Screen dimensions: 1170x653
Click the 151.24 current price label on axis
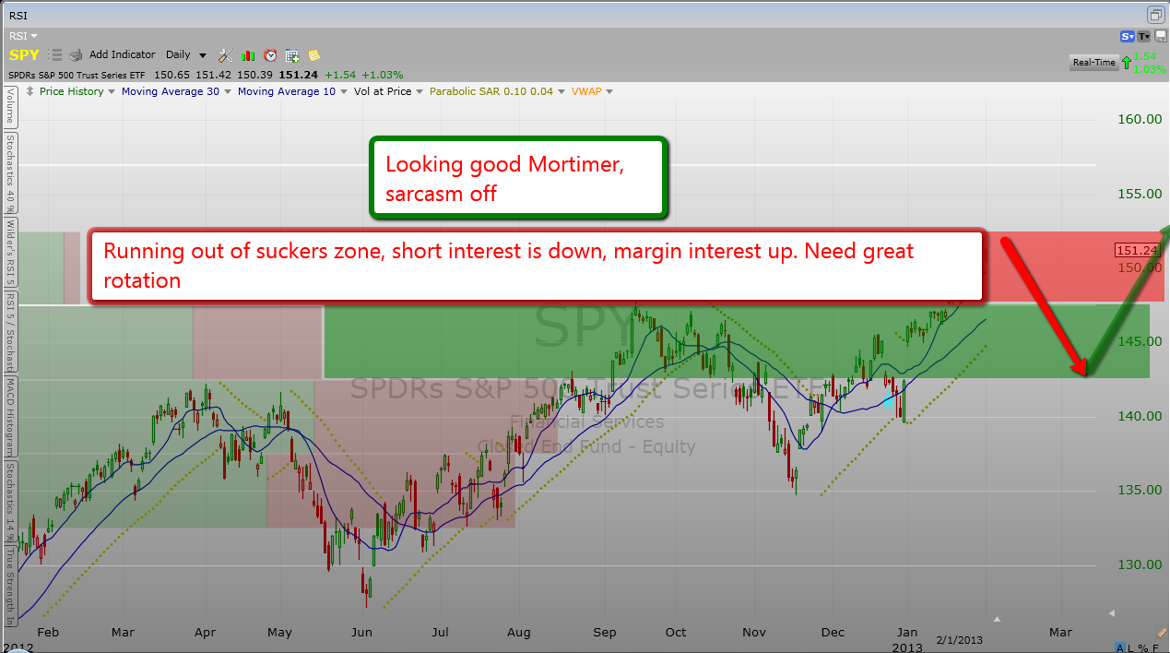[x=1136, y=250]
